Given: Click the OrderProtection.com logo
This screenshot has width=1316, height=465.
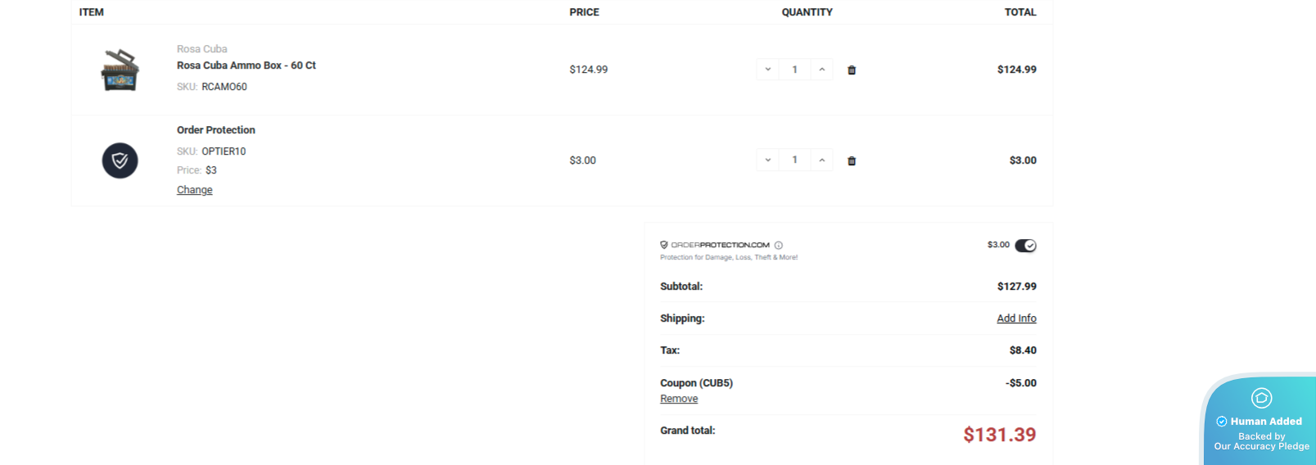Looking at the screenshot, I should (715, 245).
